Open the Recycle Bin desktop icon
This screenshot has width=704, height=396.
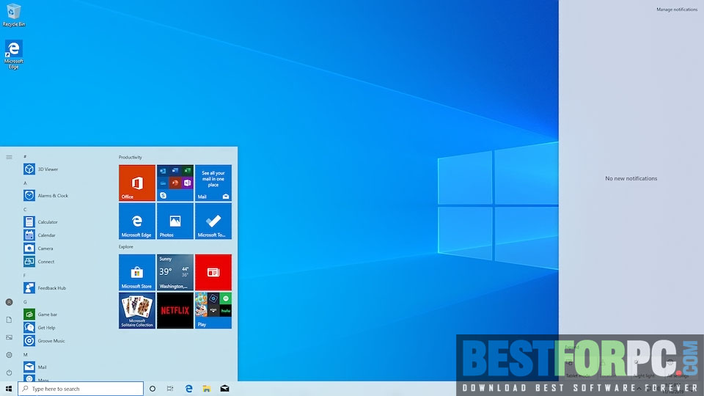click(13, 15)
